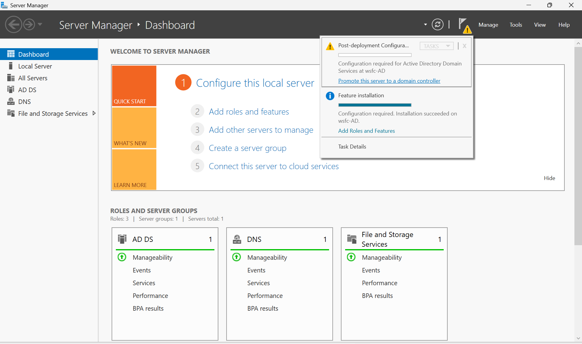Screen dimensions: 582x344
Task: Click the post-deployment warning triangle icon
Action: [x=330, y=46]
